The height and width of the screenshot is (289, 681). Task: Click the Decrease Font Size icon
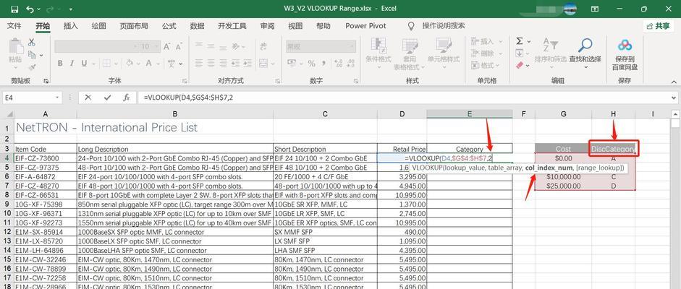tap(179, 46)
